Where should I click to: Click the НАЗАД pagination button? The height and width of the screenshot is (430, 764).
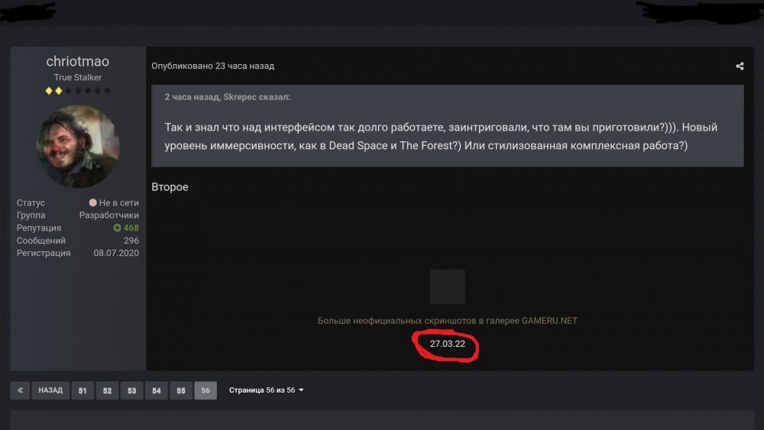pyautogui.click(x=50, y=390)
